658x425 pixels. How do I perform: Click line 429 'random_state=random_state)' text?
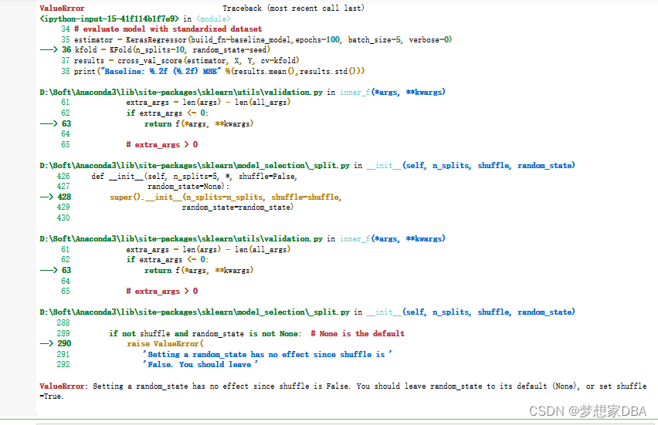tap(238, 207)
